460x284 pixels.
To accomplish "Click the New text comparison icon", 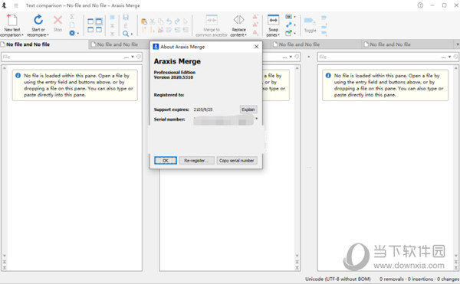I will tap(12, 20).
